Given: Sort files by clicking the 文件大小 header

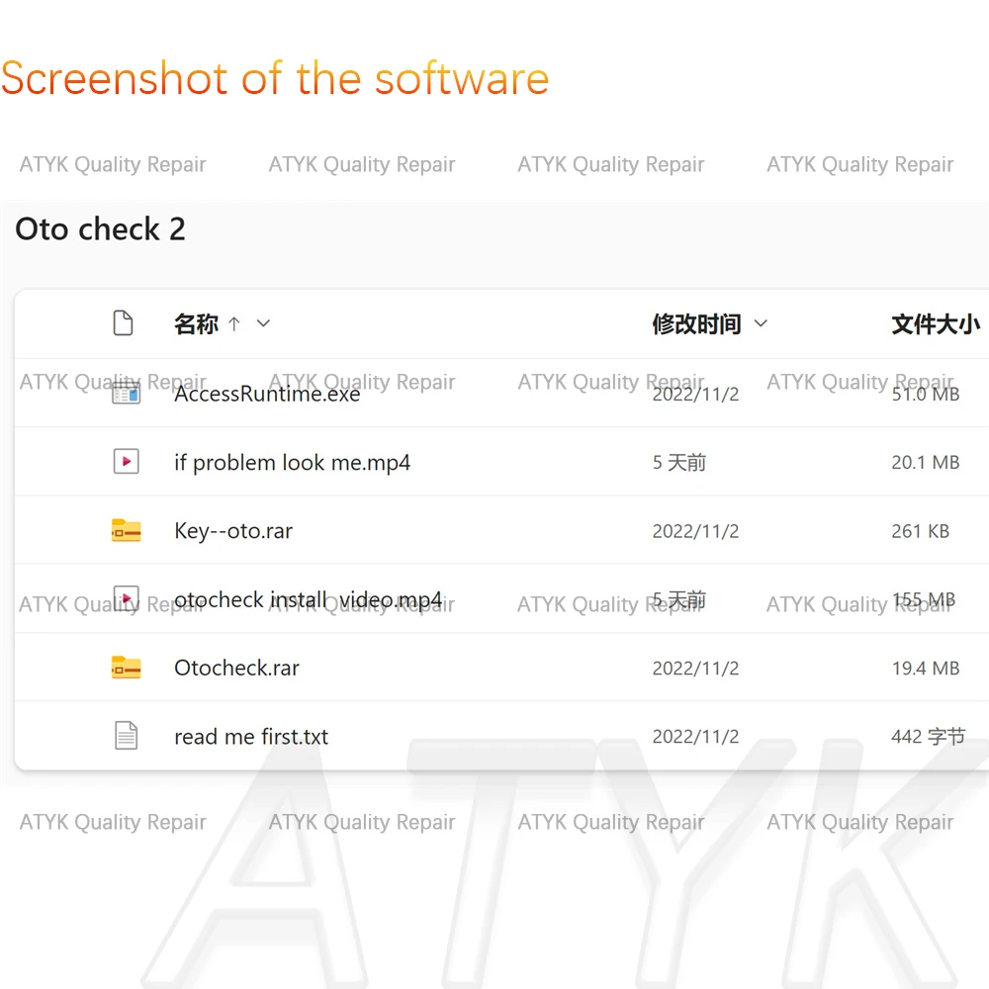Looking at the screenshot, I should tap(935, 323).
